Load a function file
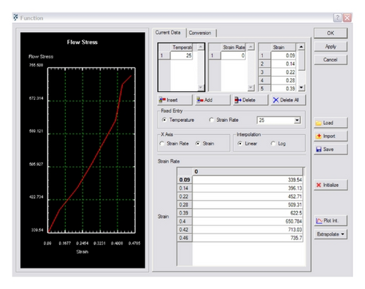This screenshot has width=365, height=289. click(331, 123)
